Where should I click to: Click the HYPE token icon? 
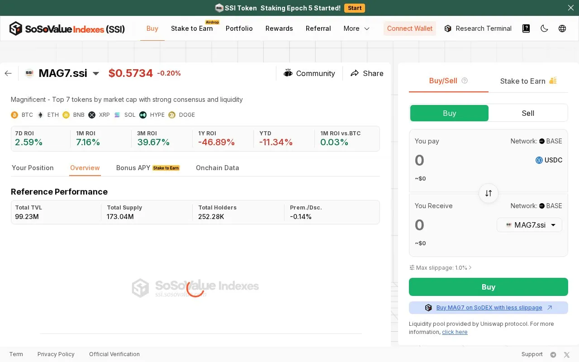pos(143,115)
